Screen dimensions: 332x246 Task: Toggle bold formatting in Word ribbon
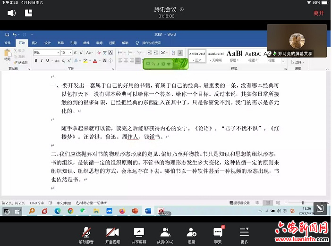click(x=36, y=61)
